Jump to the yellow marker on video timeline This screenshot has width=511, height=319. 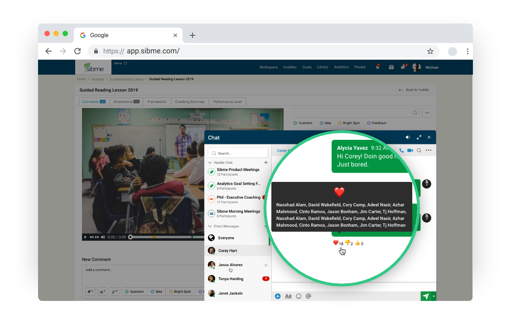pyautogui.click(x=154, y=237)
